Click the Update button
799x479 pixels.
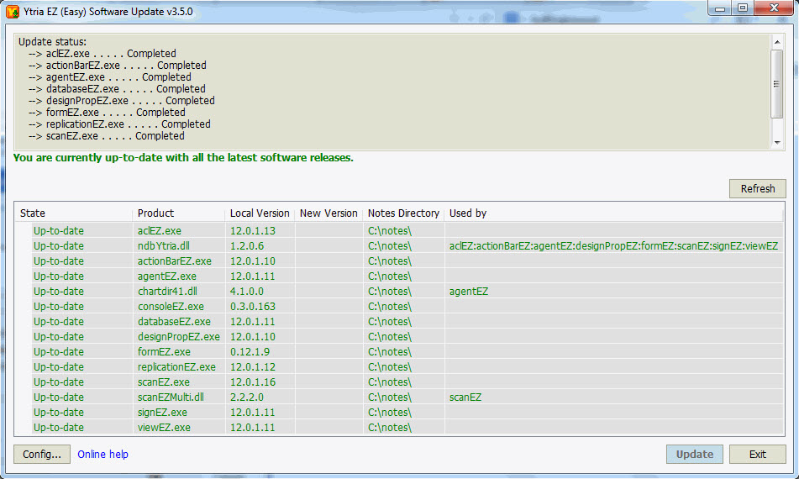coord(694,454)
